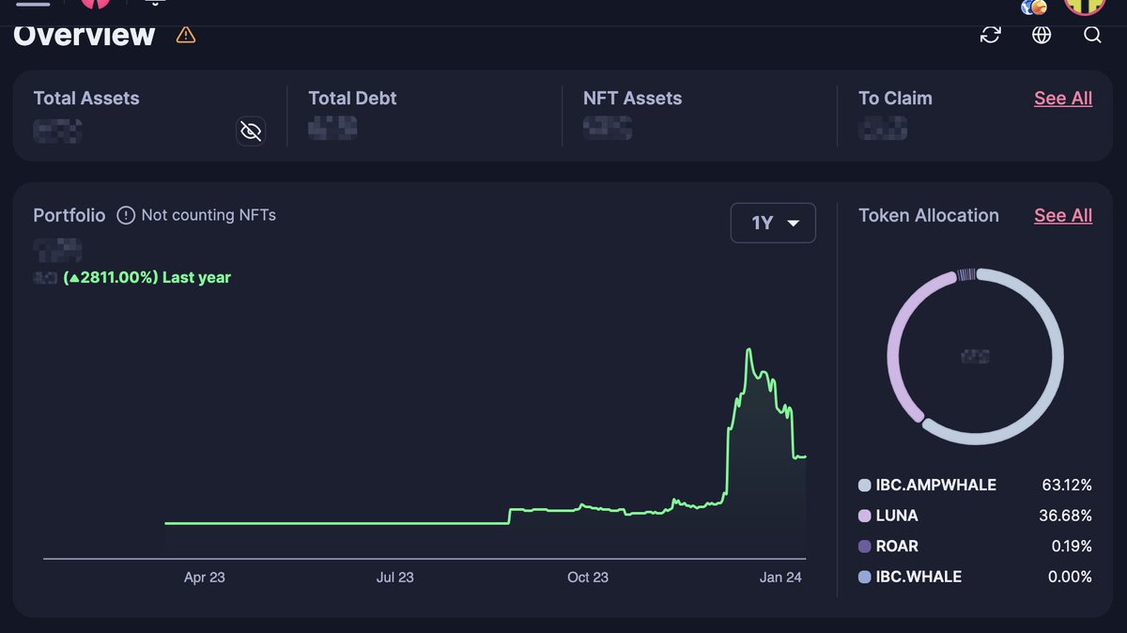1127x633 pixels.
Task: Click the Apr 23 axis label
Action: pyautogui.click(x=205, y=578)
